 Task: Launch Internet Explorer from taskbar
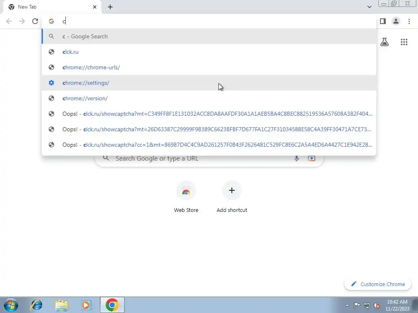pyautogui.click(x=36, y=305)
